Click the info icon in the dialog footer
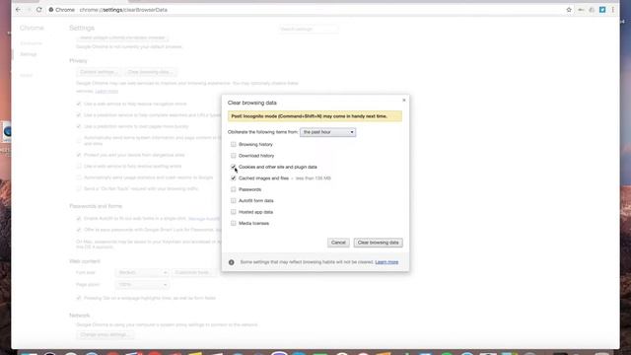Screen dimensions: 631x355 (x=232, y=262)
